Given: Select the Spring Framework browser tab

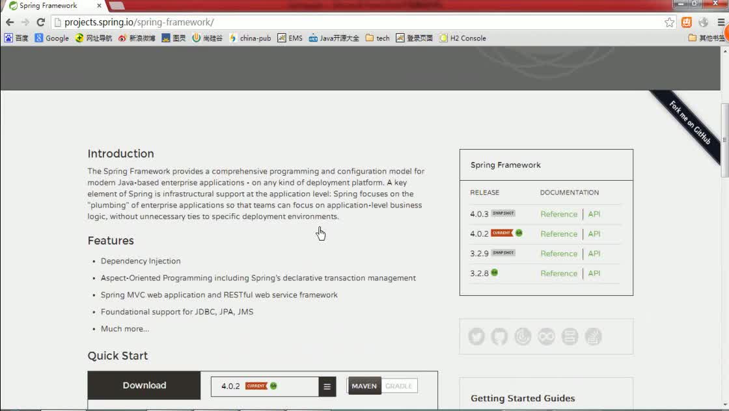Looking at the screenshot, I should (x=53, y=6).
